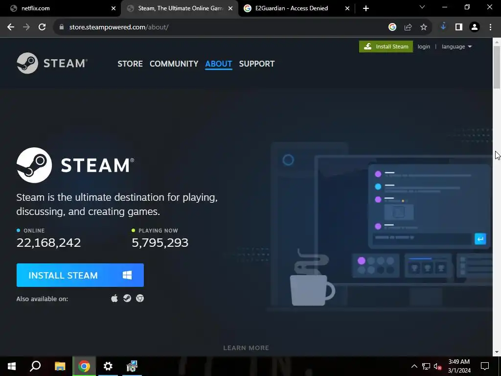This screenshot has height=376, width=501.
Task: Choose the Apple macOS download icon
Action: point(114,298)
